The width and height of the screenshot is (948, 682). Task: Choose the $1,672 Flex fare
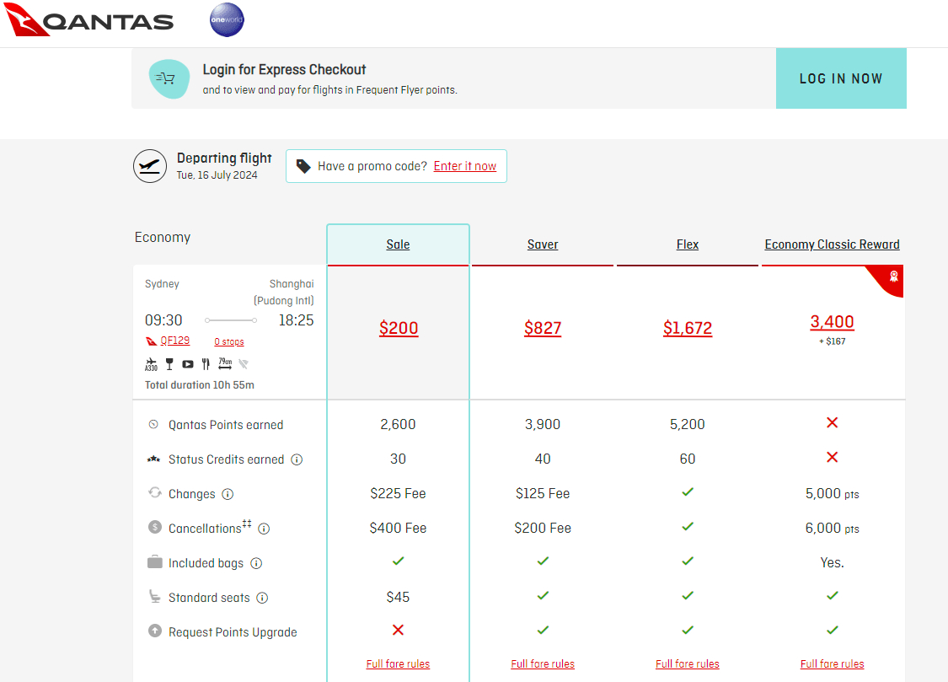pyautogui.click(x=688, y=328)
